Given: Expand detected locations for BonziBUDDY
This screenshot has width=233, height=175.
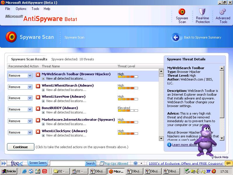Looking at the screenshot, I should coord(43,113).
